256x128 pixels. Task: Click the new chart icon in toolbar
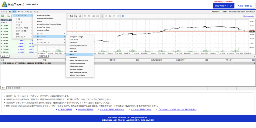[3, 16]
